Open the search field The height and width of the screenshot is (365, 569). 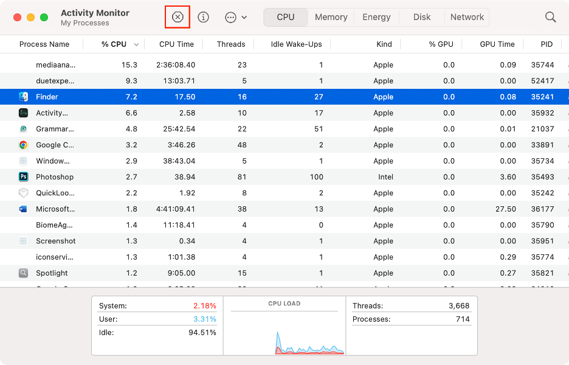click(550, 17)
